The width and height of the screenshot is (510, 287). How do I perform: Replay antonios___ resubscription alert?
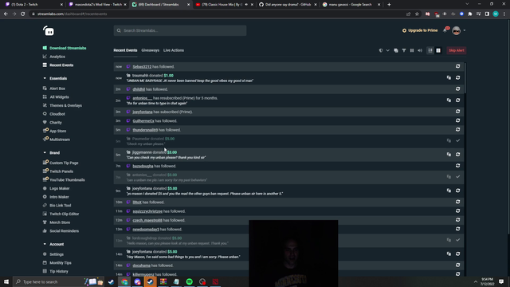[457, 100]
